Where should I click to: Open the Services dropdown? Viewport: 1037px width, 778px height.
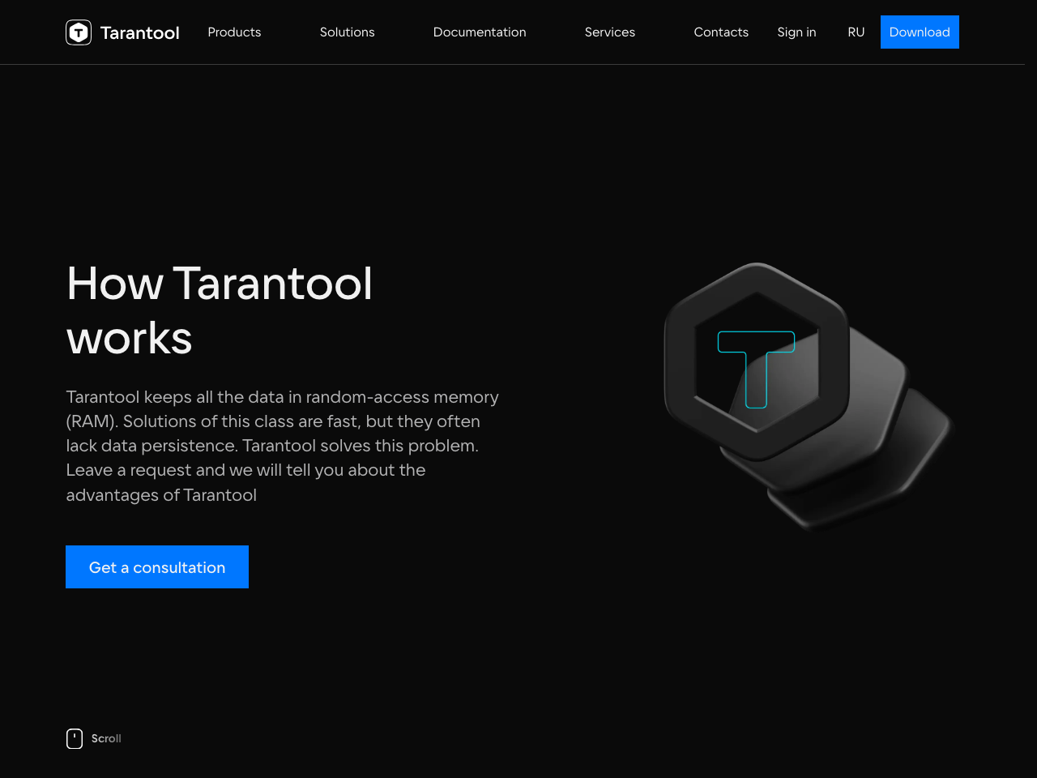(x=609, y=32)
